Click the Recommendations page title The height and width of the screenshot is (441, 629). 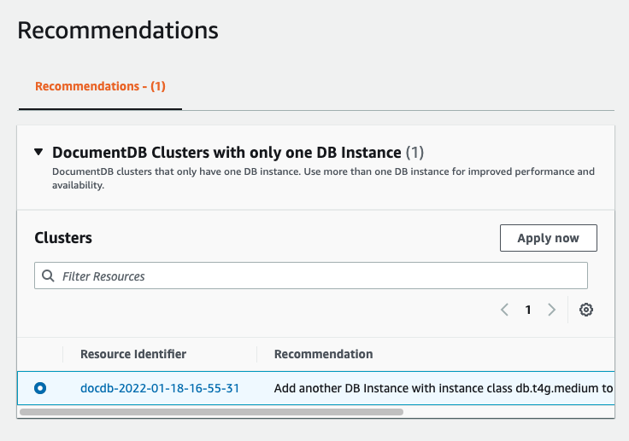point(118,31)
